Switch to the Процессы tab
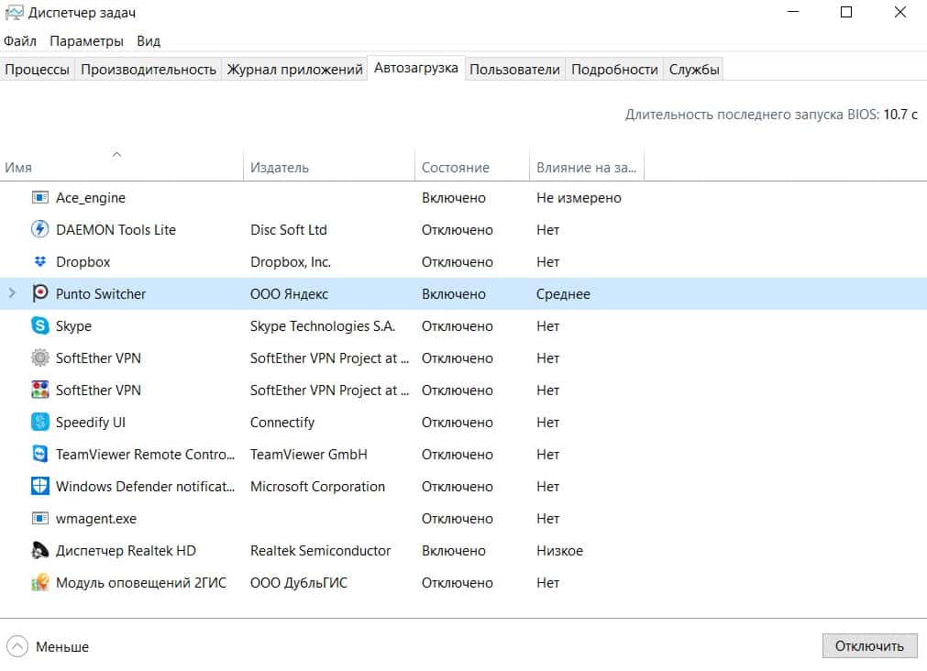This screenshot has width=927, height=671. 38,69
